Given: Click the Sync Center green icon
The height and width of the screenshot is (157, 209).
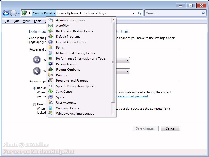Looking at the screenshot, I should coord(50,91).
